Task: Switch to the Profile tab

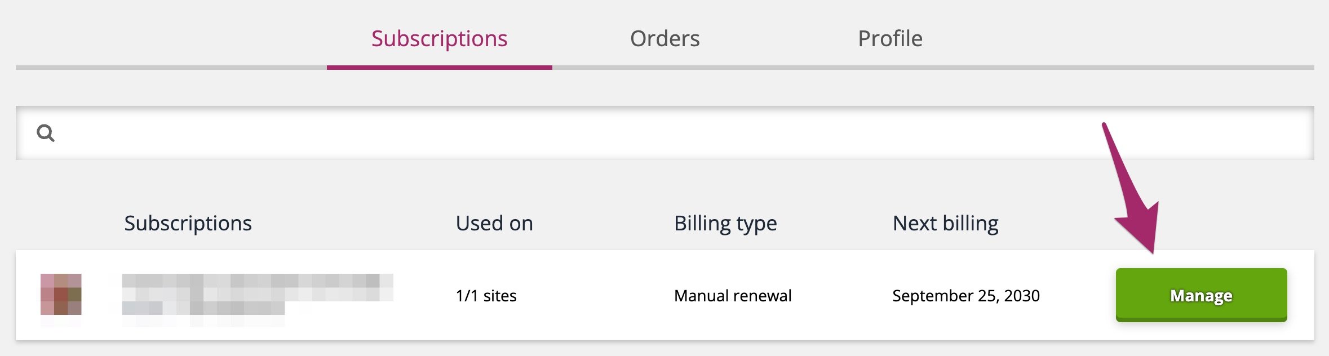Action: [889, 38]
